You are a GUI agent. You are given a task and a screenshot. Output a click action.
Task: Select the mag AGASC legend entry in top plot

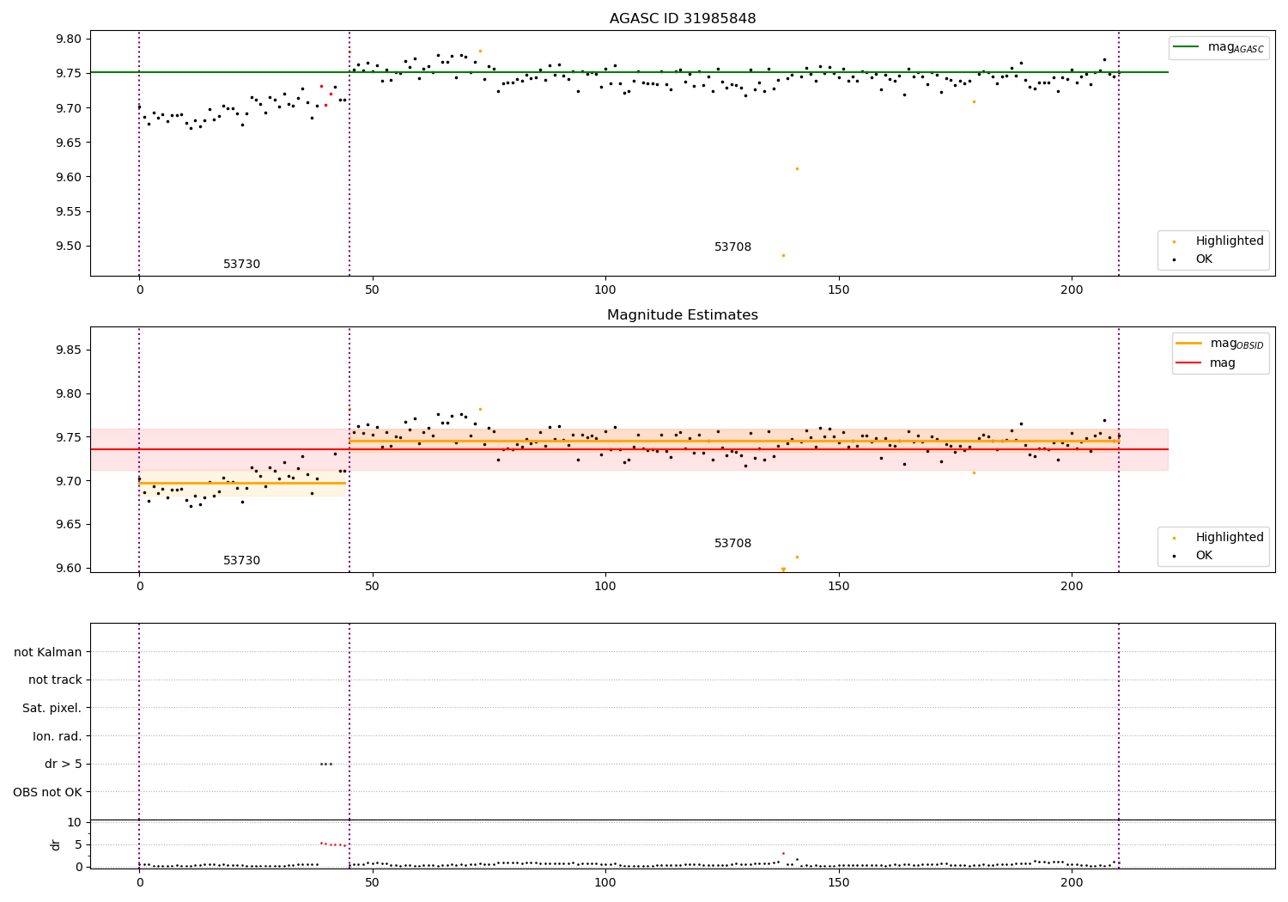[1218, 47]
